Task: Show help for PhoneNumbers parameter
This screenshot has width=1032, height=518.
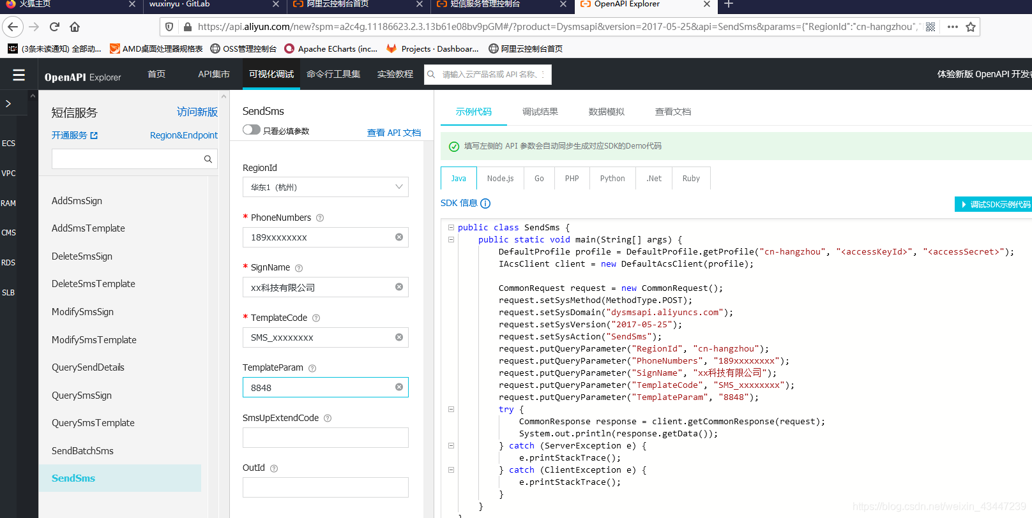Action: pyautogui.click(x=320, y=218)
